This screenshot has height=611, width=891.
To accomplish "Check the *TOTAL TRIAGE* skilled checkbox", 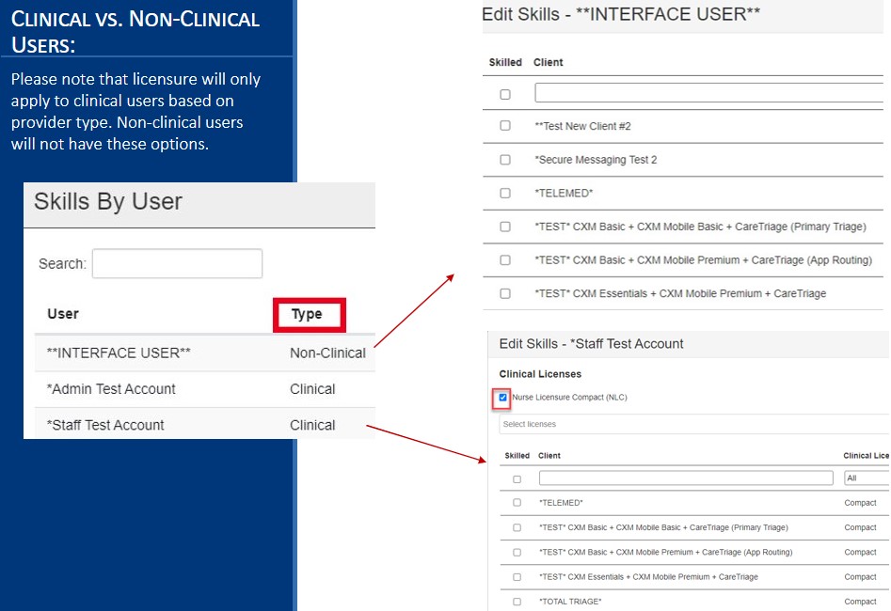I will [517, 602].
